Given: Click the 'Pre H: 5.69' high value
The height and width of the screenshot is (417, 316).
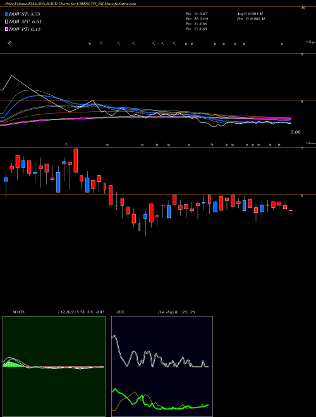Looking at the screenshot, I should pyautogui.click(x=197, y=19).
